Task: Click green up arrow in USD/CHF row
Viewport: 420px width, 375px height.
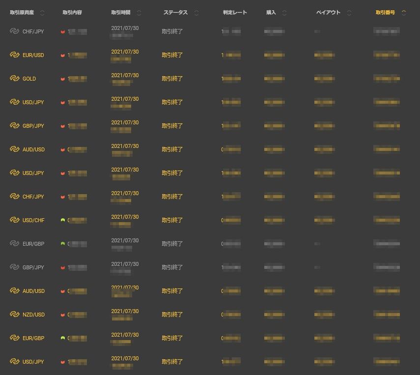Action: [x=62, y=220]
